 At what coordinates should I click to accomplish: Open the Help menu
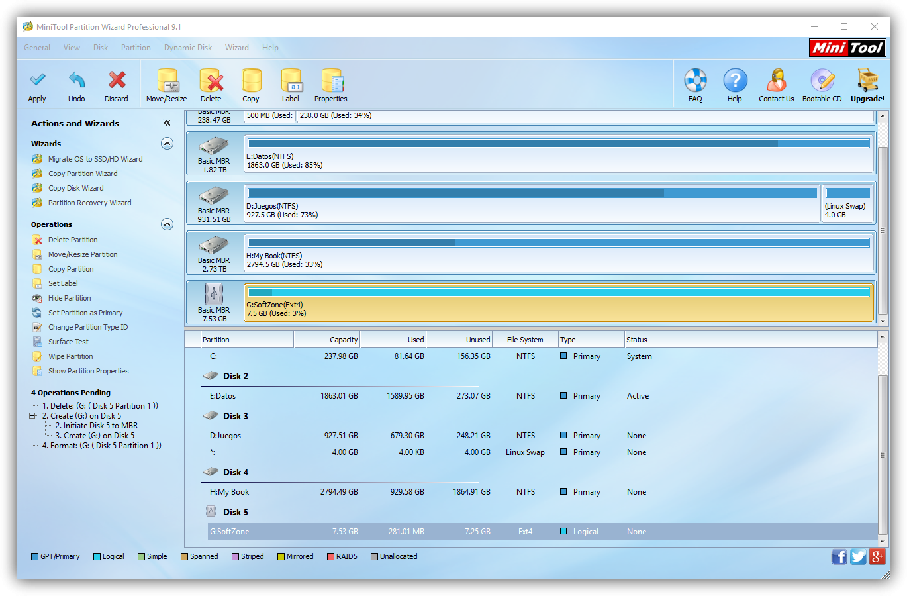[x=270, y=48]
